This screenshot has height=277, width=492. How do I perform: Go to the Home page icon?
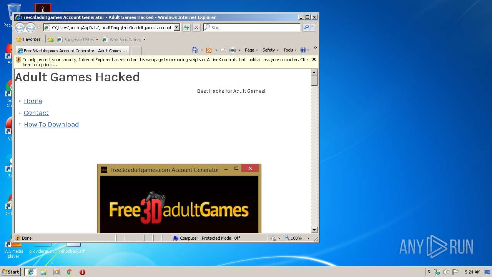[195, 50]
